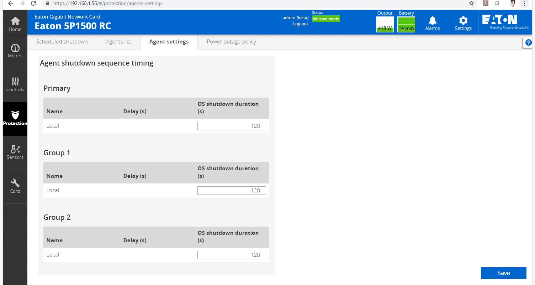The height and width of the screenshot is (285, 535).
Task: Edit Group 1 OS shutdown duration field
Action: click(232, 191)
